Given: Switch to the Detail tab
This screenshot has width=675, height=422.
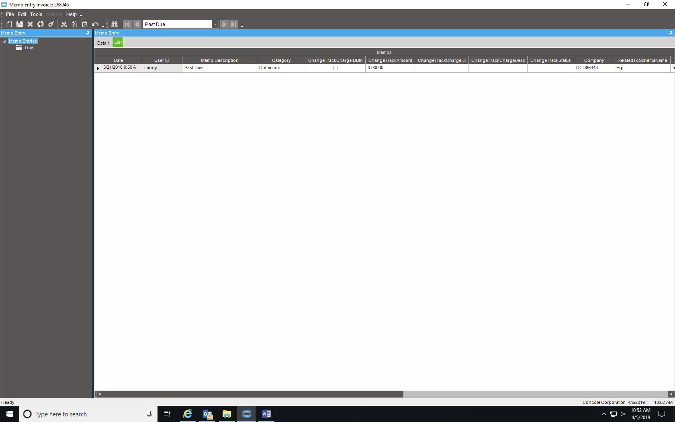Looking at the screenshot, I should 103,43.
